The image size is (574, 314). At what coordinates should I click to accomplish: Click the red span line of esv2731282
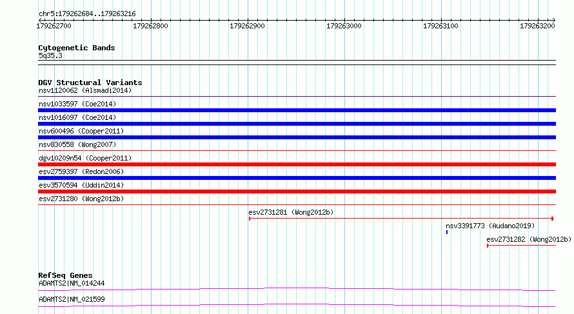[x=521, y=246]
